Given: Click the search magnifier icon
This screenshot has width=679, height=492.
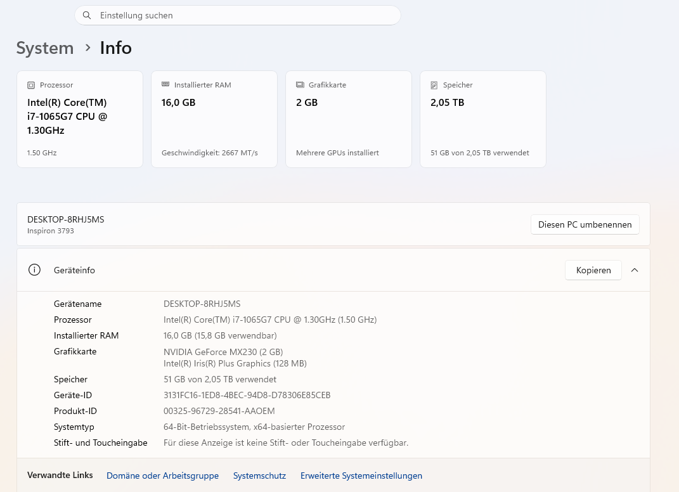Looking at the screenshot, I should tap(87, 15).
